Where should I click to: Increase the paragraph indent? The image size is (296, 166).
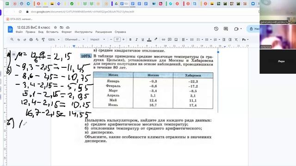pyautogui.click(x=230, y=40)
